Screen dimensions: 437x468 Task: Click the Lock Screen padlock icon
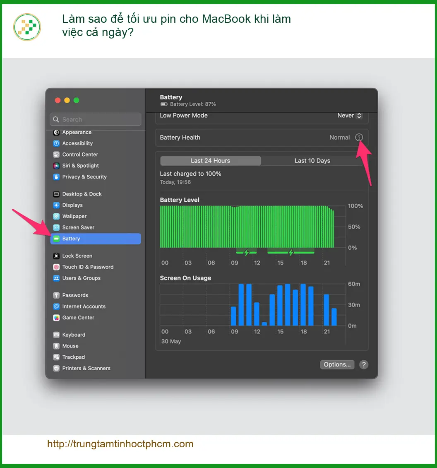coord(56,256)
